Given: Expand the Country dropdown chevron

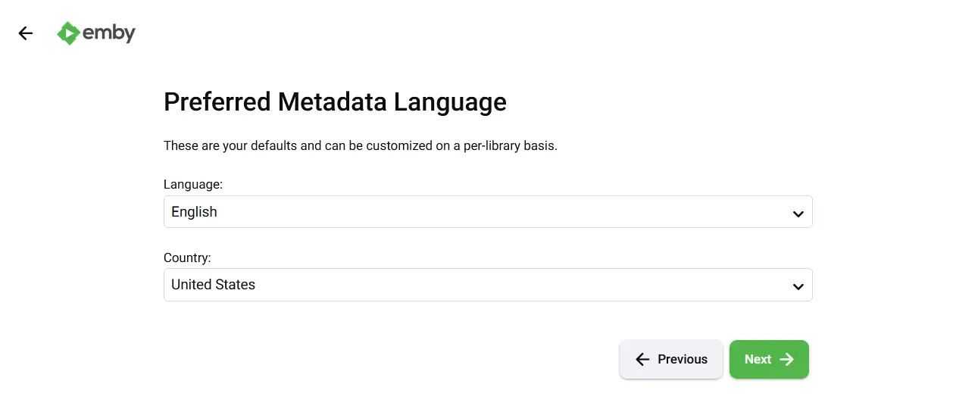Looking at the screenshot, I should click(x=798, y=286).
